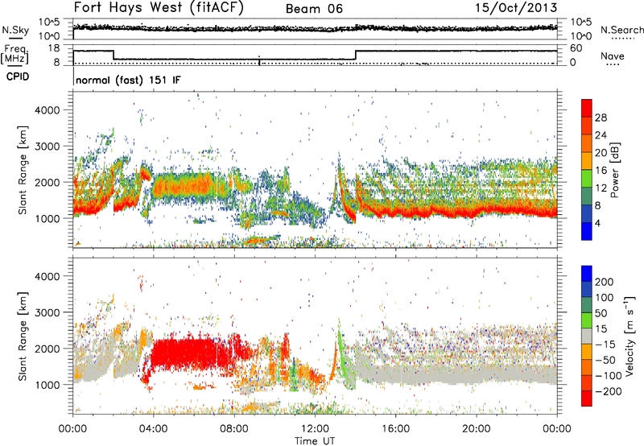Click the 'CPID' label
Screen dimensions: 644x446
(x=18, y=76)
